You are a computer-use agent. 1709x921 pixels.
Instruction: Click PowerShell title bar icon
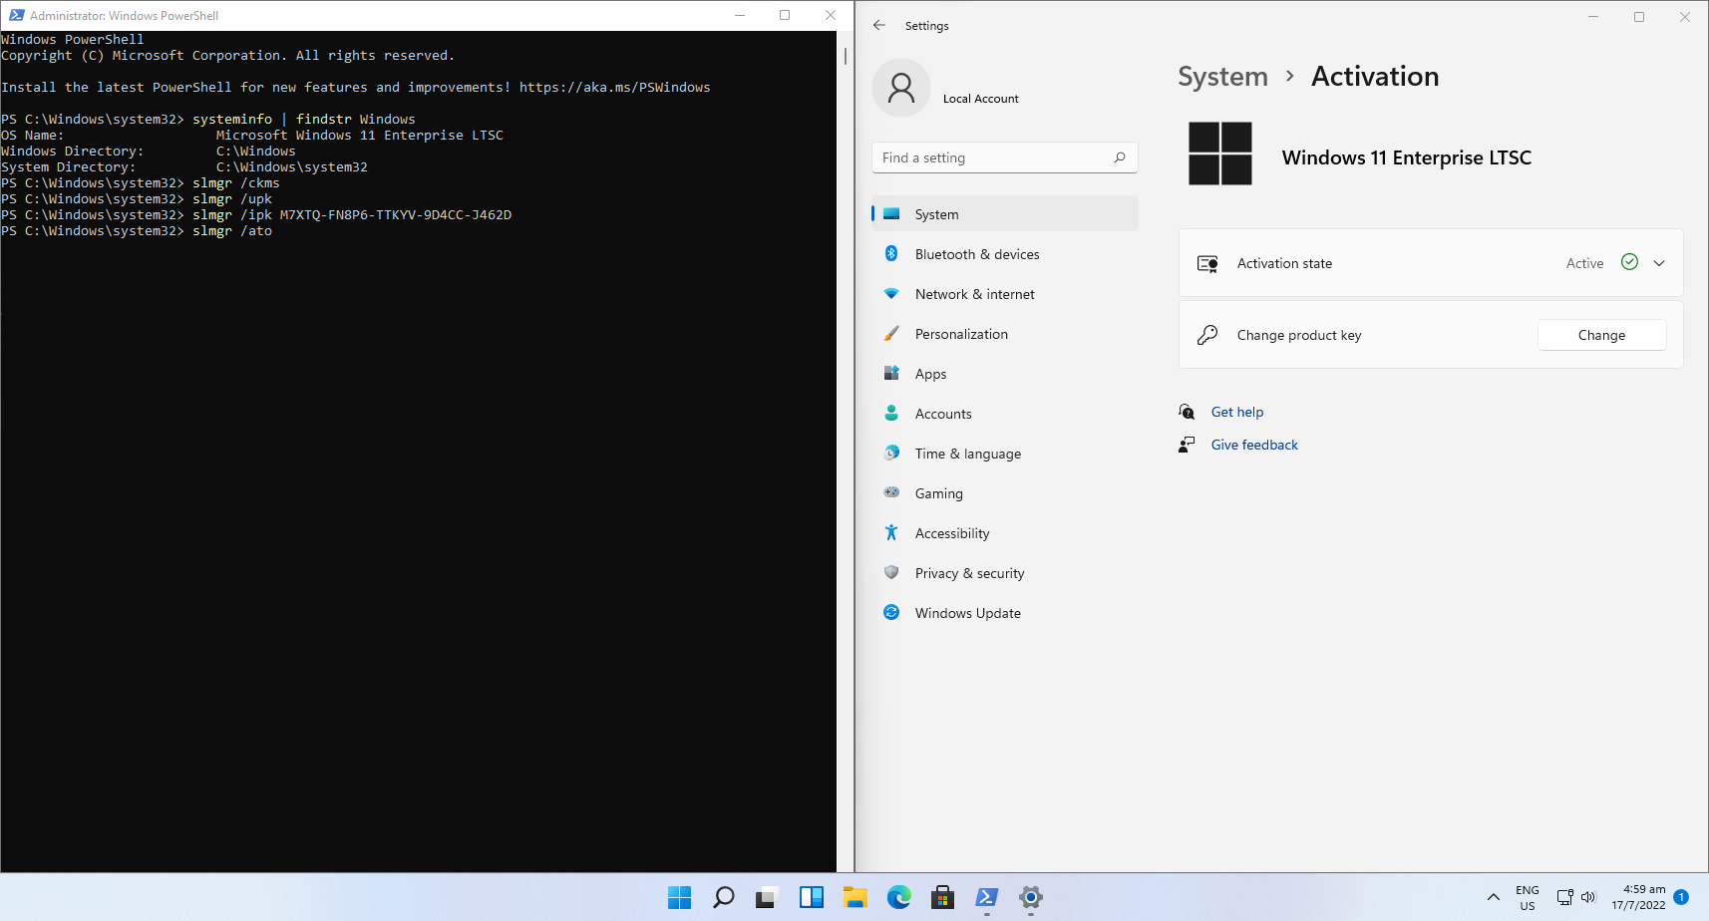point(16,15)
